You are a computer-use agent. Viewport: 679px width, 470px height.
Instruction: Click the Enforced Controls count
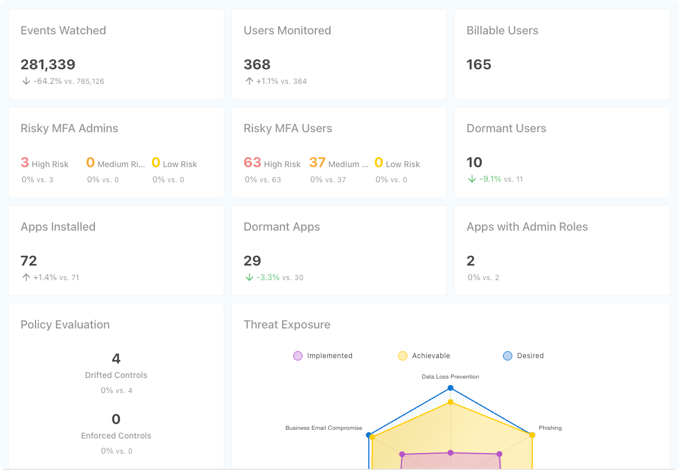pyautogui.click(x=116, y=419)
